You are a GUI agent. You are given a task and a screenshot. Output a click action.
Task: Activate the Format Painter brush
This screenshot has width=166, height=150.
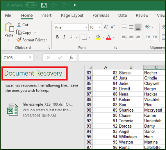(19, 40)
